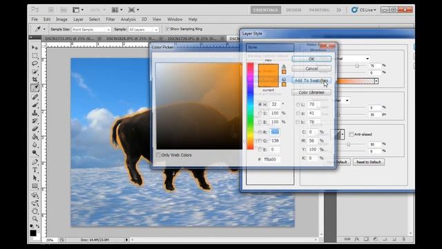Select the Crop tool
Viewport: 442px width, 249px height.
point(35,80)
